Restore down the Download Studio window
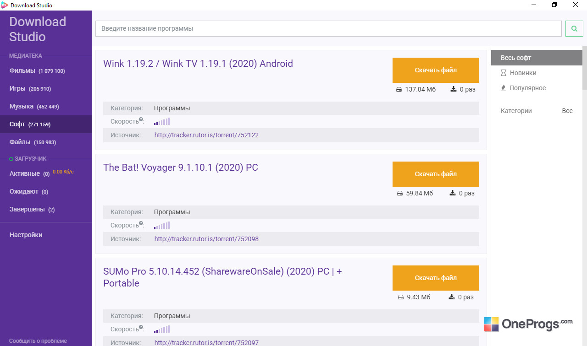587x346 pixels. click(554, 5)
